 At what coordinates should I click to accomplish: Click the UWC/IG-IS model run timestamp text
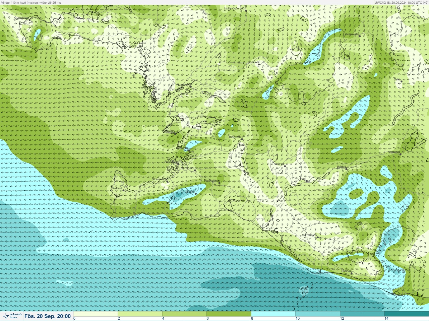click(401, 2)
